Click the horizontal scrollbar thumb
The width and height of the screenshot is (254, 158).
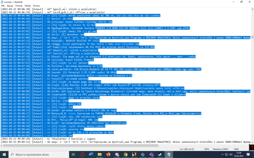point(81,145)
